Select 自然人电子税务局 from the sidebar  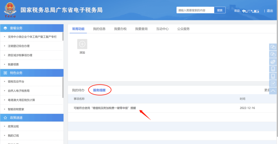[19, 91]
